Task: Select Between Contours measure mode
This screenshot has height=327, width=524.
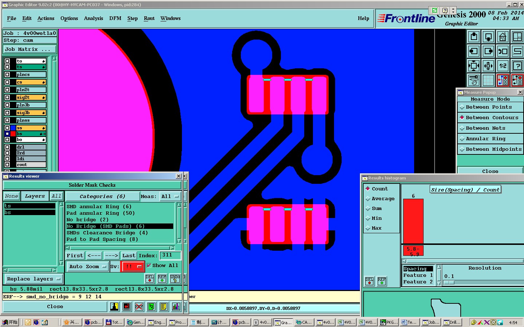Action: click(490, 118)
